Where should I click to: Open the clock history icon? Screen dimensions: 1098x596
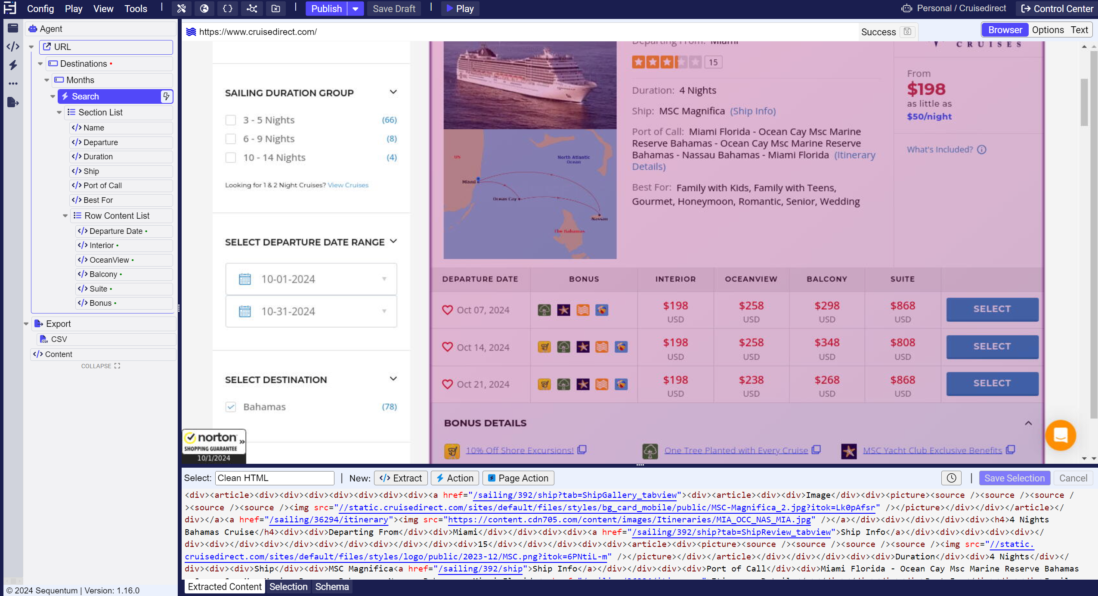tap(952, 478)
